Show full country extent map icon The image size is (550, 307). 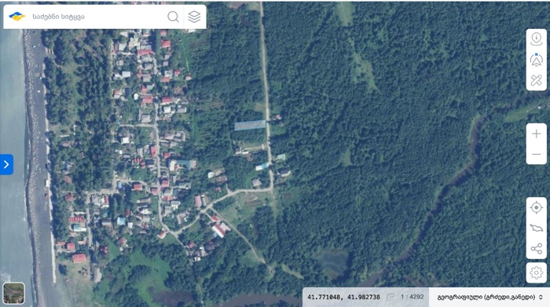(537, 228)
